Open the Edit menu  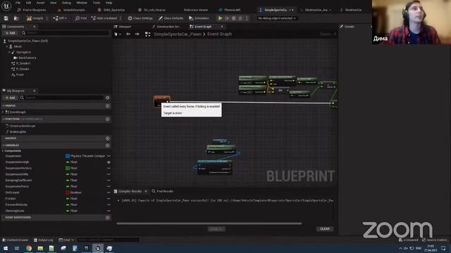[x=28, y=3]
